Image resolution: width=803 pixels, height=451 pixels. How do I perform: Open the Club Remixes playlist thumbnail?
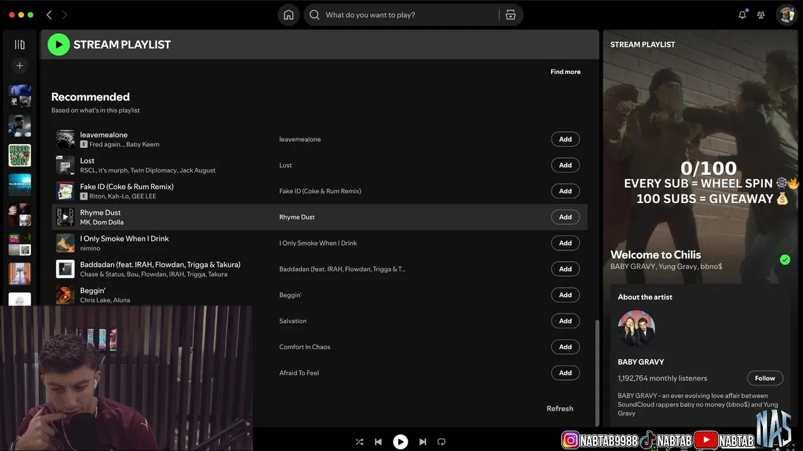click(x=19, y=185)
